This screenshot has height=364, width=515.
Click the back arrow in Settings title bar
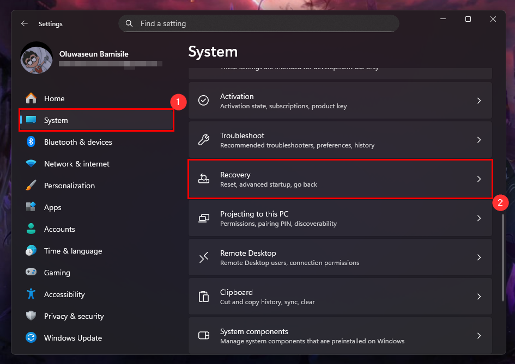coord(24,24)
